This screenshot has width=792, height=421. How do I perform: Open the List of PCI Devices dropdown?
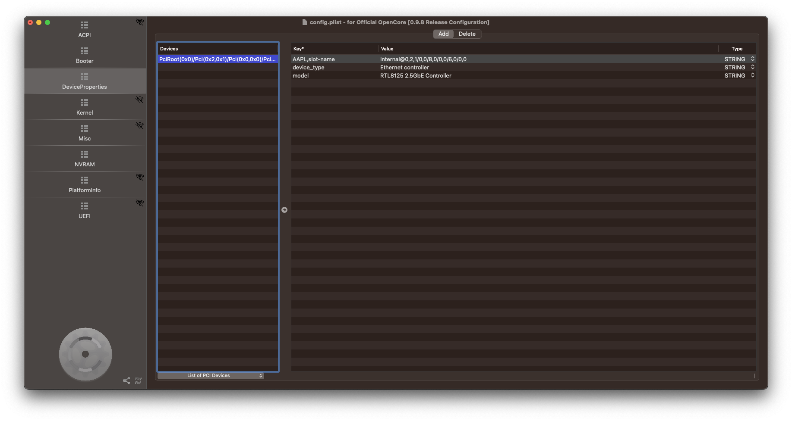click(x=211, y=376)
